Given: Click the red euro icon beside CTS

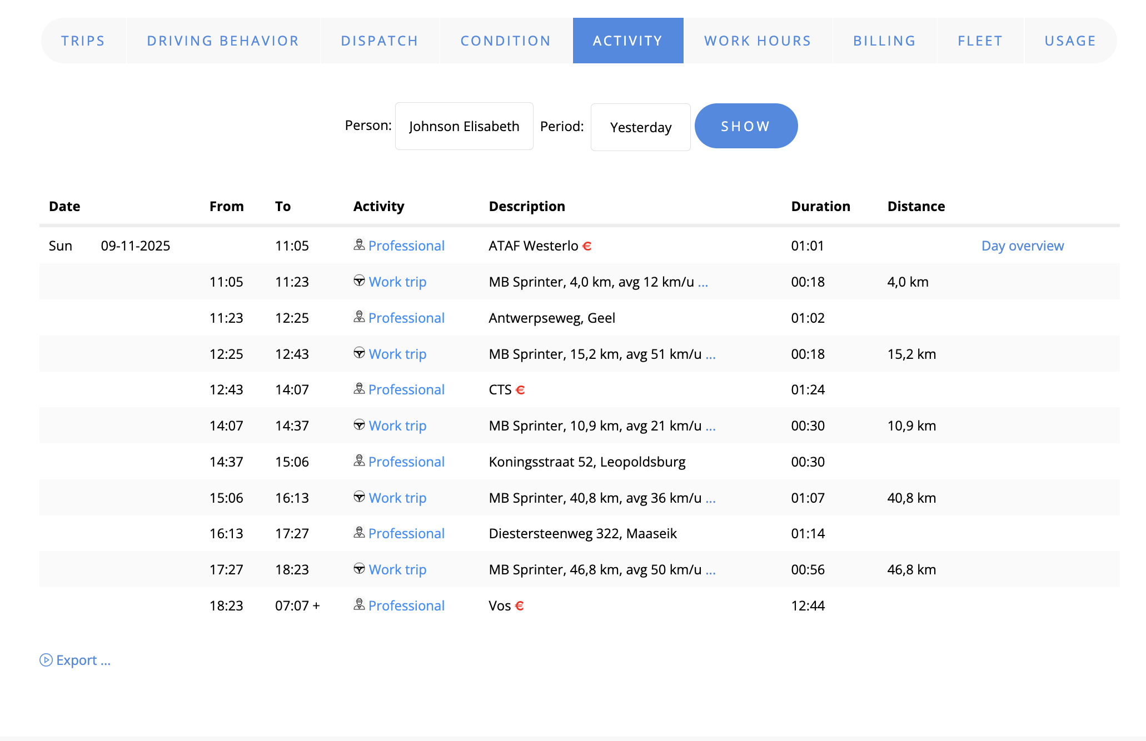Looking at the screenshot, I should (520, 390).
